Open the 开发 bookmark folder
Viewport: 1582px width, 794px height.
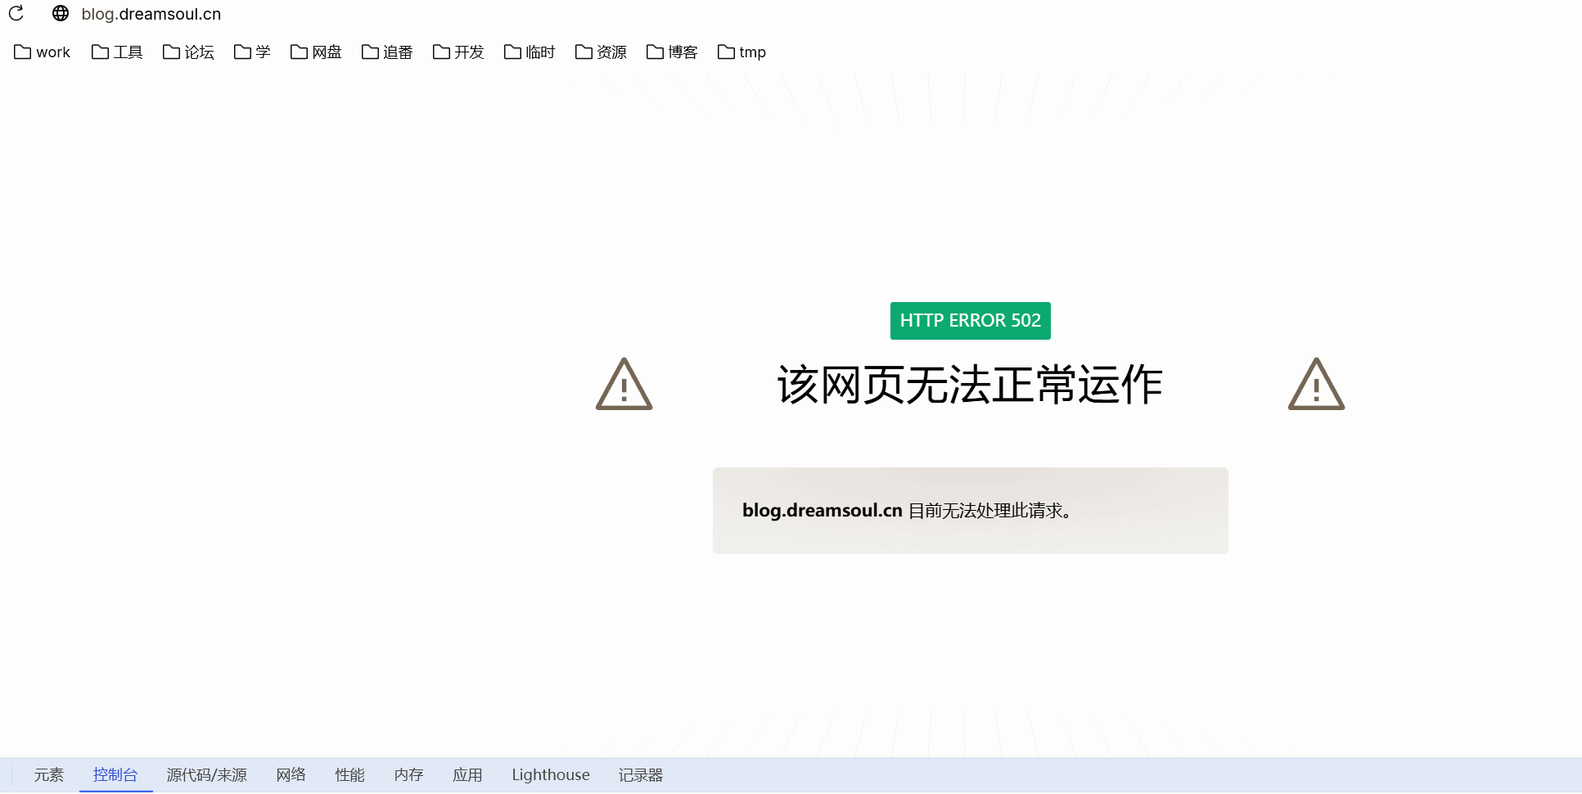pos(458,52)
